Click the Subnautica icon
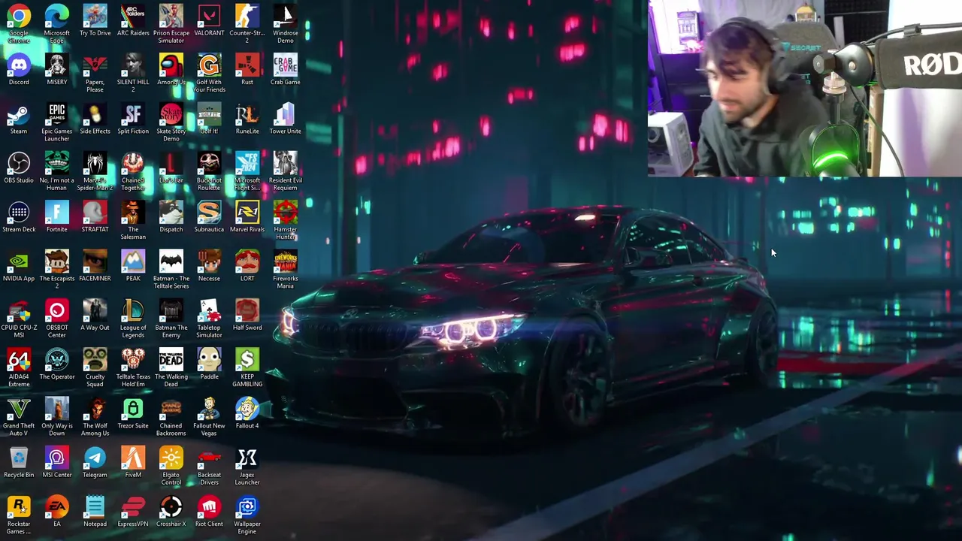The image size is (962, 541). 209,212
